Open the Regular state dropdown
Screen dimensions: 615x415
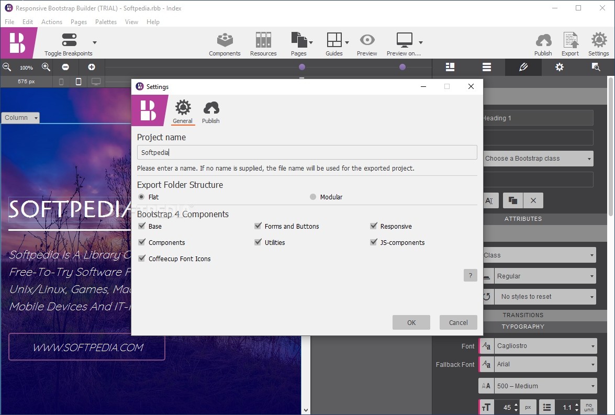(545, 276)
